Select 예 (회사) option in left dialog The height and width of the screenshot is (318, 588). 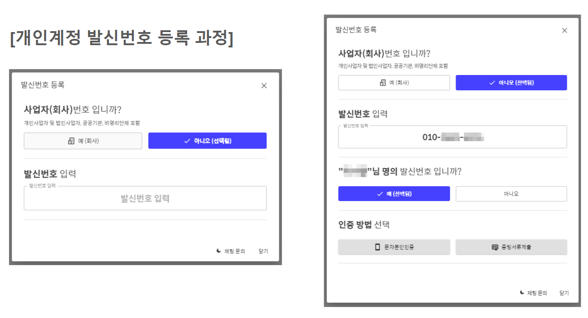tap(83, 141)
